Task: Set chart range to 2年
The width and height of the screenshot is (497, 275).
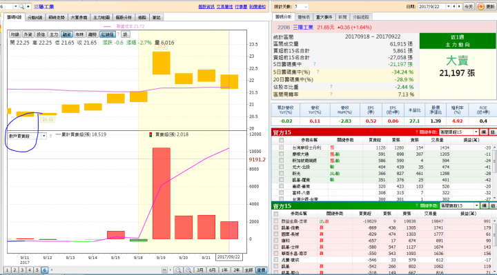Action: (237, 270)
